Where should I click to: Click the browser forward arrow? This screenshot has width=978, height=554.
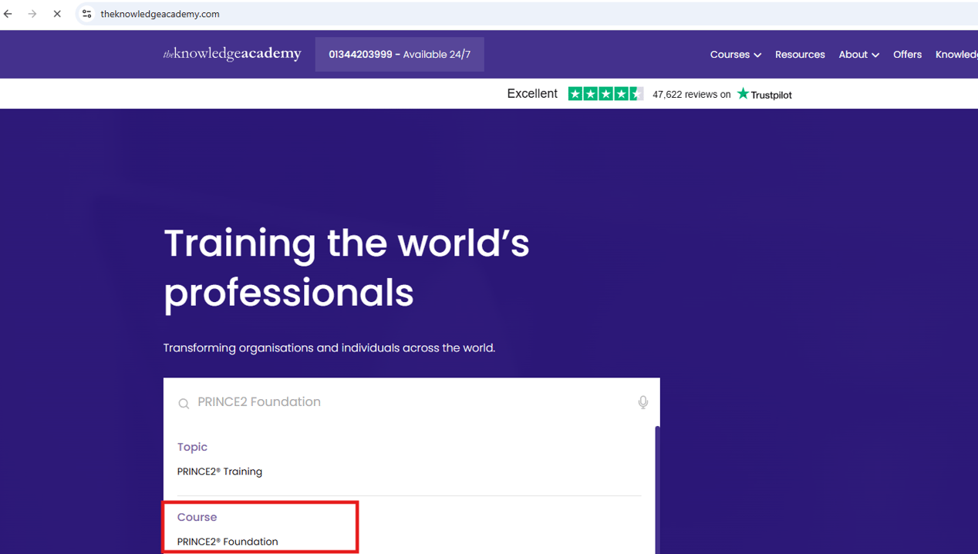[x=32, y=14]
